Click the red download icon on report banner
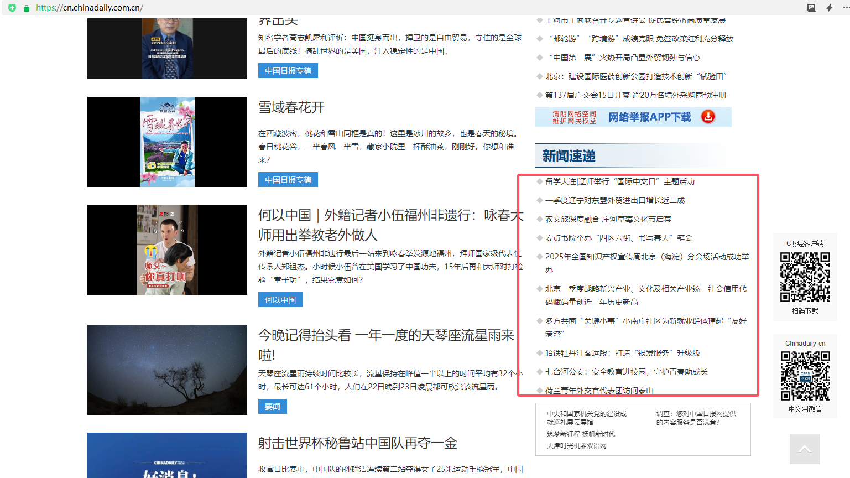Screen dimensions: 850x478 (708, 117)
